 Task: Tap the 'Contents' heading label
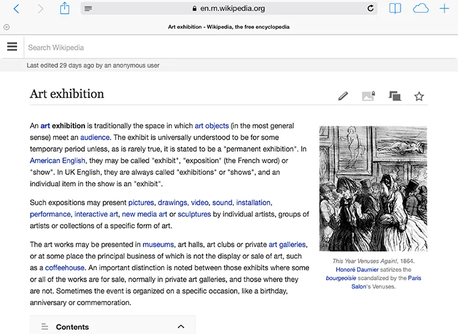coord(72,327)
